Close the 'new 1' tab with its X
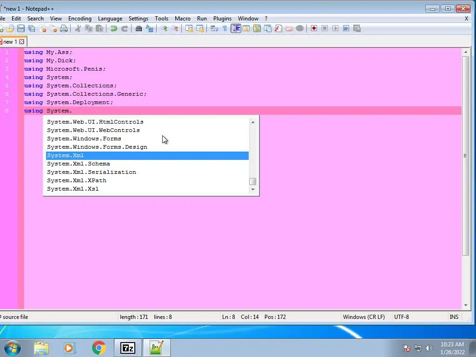The height and width of the screenshot is (357, 476). [x=21, y=41]
